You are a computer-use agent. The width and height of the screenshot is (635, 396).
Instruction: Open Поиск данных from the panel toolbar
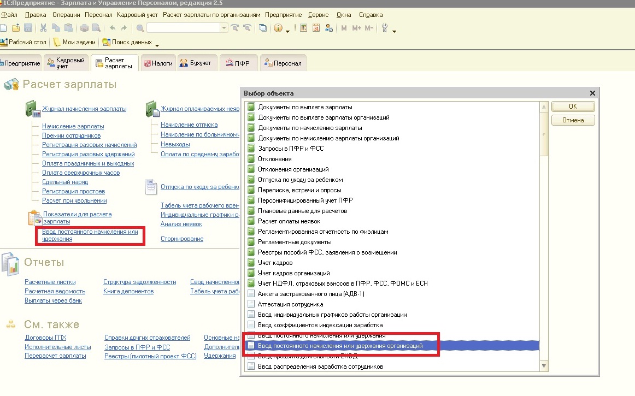coord(127,42)
